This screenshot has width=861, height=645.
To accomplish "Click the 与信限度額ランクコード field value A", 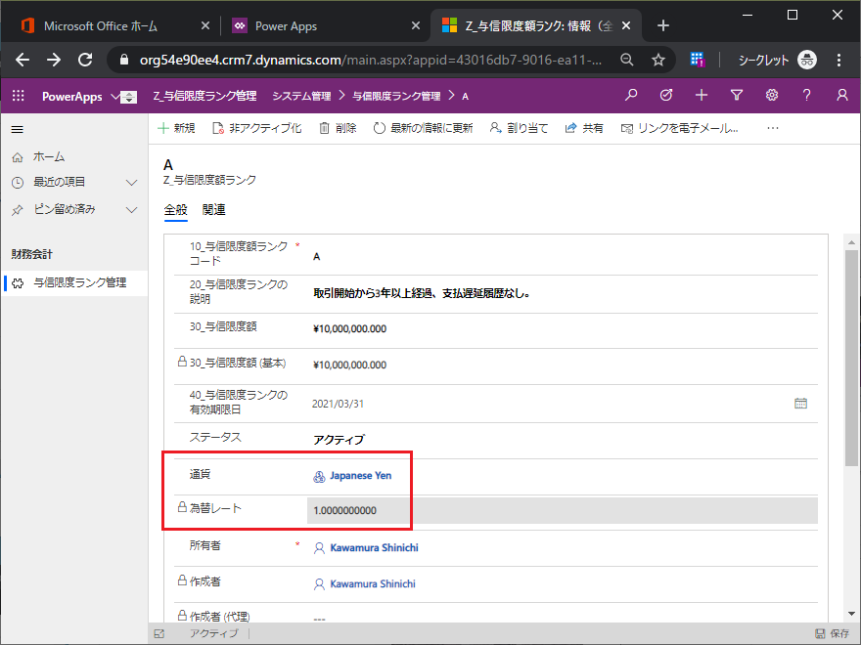I will coord(563,256).
